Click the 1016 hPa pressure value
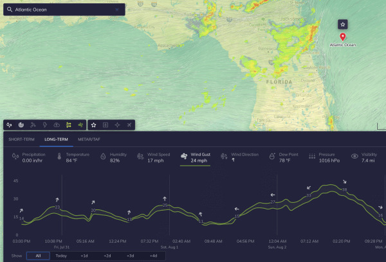Screen dimensions: 386x262 click(x=329, y=161)
